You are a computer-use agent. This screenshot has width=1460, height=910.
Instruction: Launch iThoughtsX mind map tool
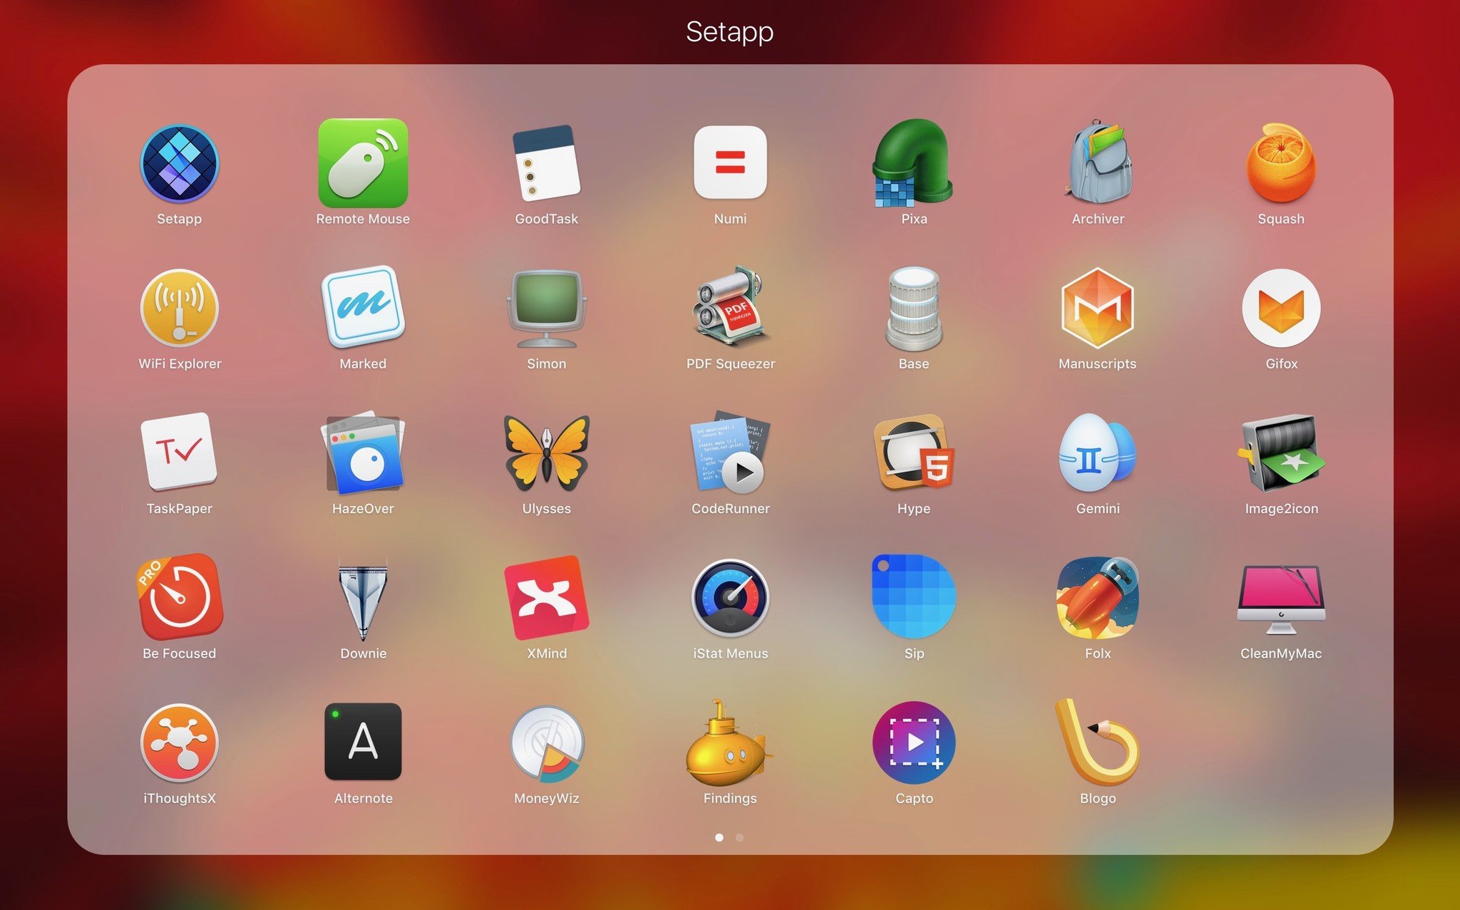click(178, 745)
